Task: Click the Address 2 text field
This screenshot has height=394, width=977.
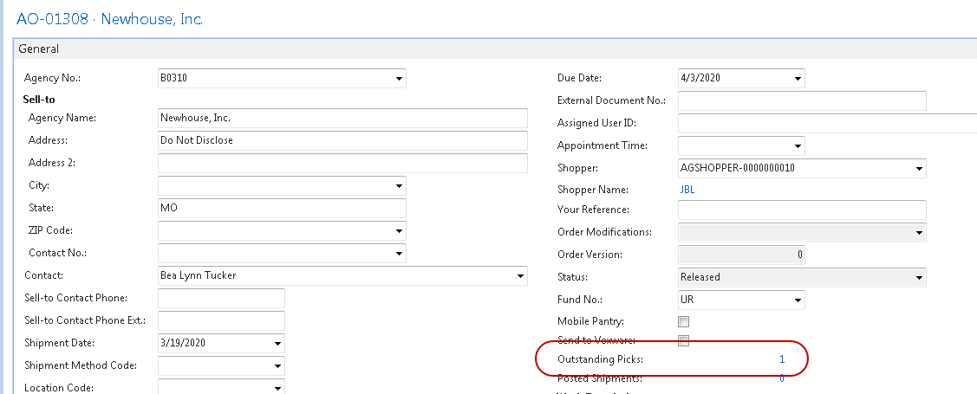Action: pos(342,164)
